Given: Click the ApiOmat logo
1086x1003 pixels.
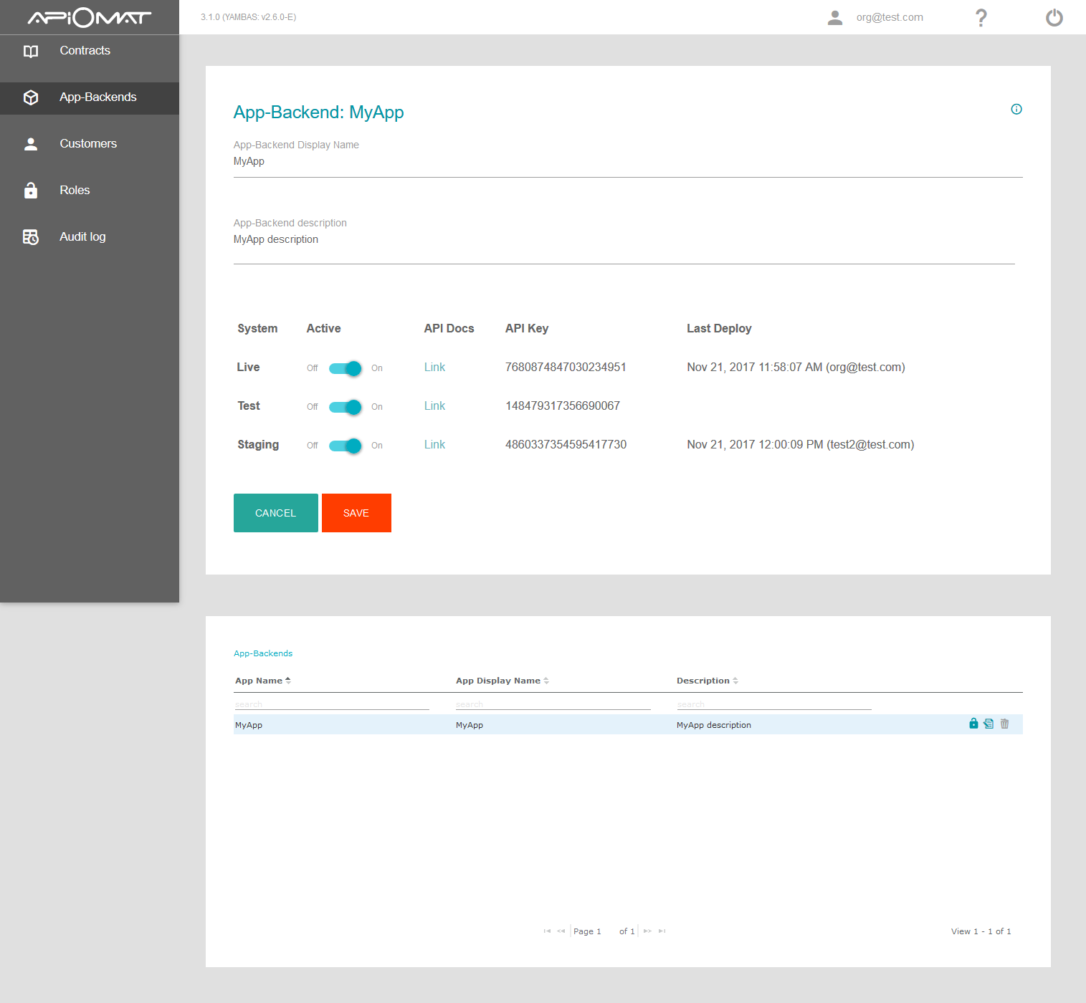Looking at the screenshot, I should 90,17.
